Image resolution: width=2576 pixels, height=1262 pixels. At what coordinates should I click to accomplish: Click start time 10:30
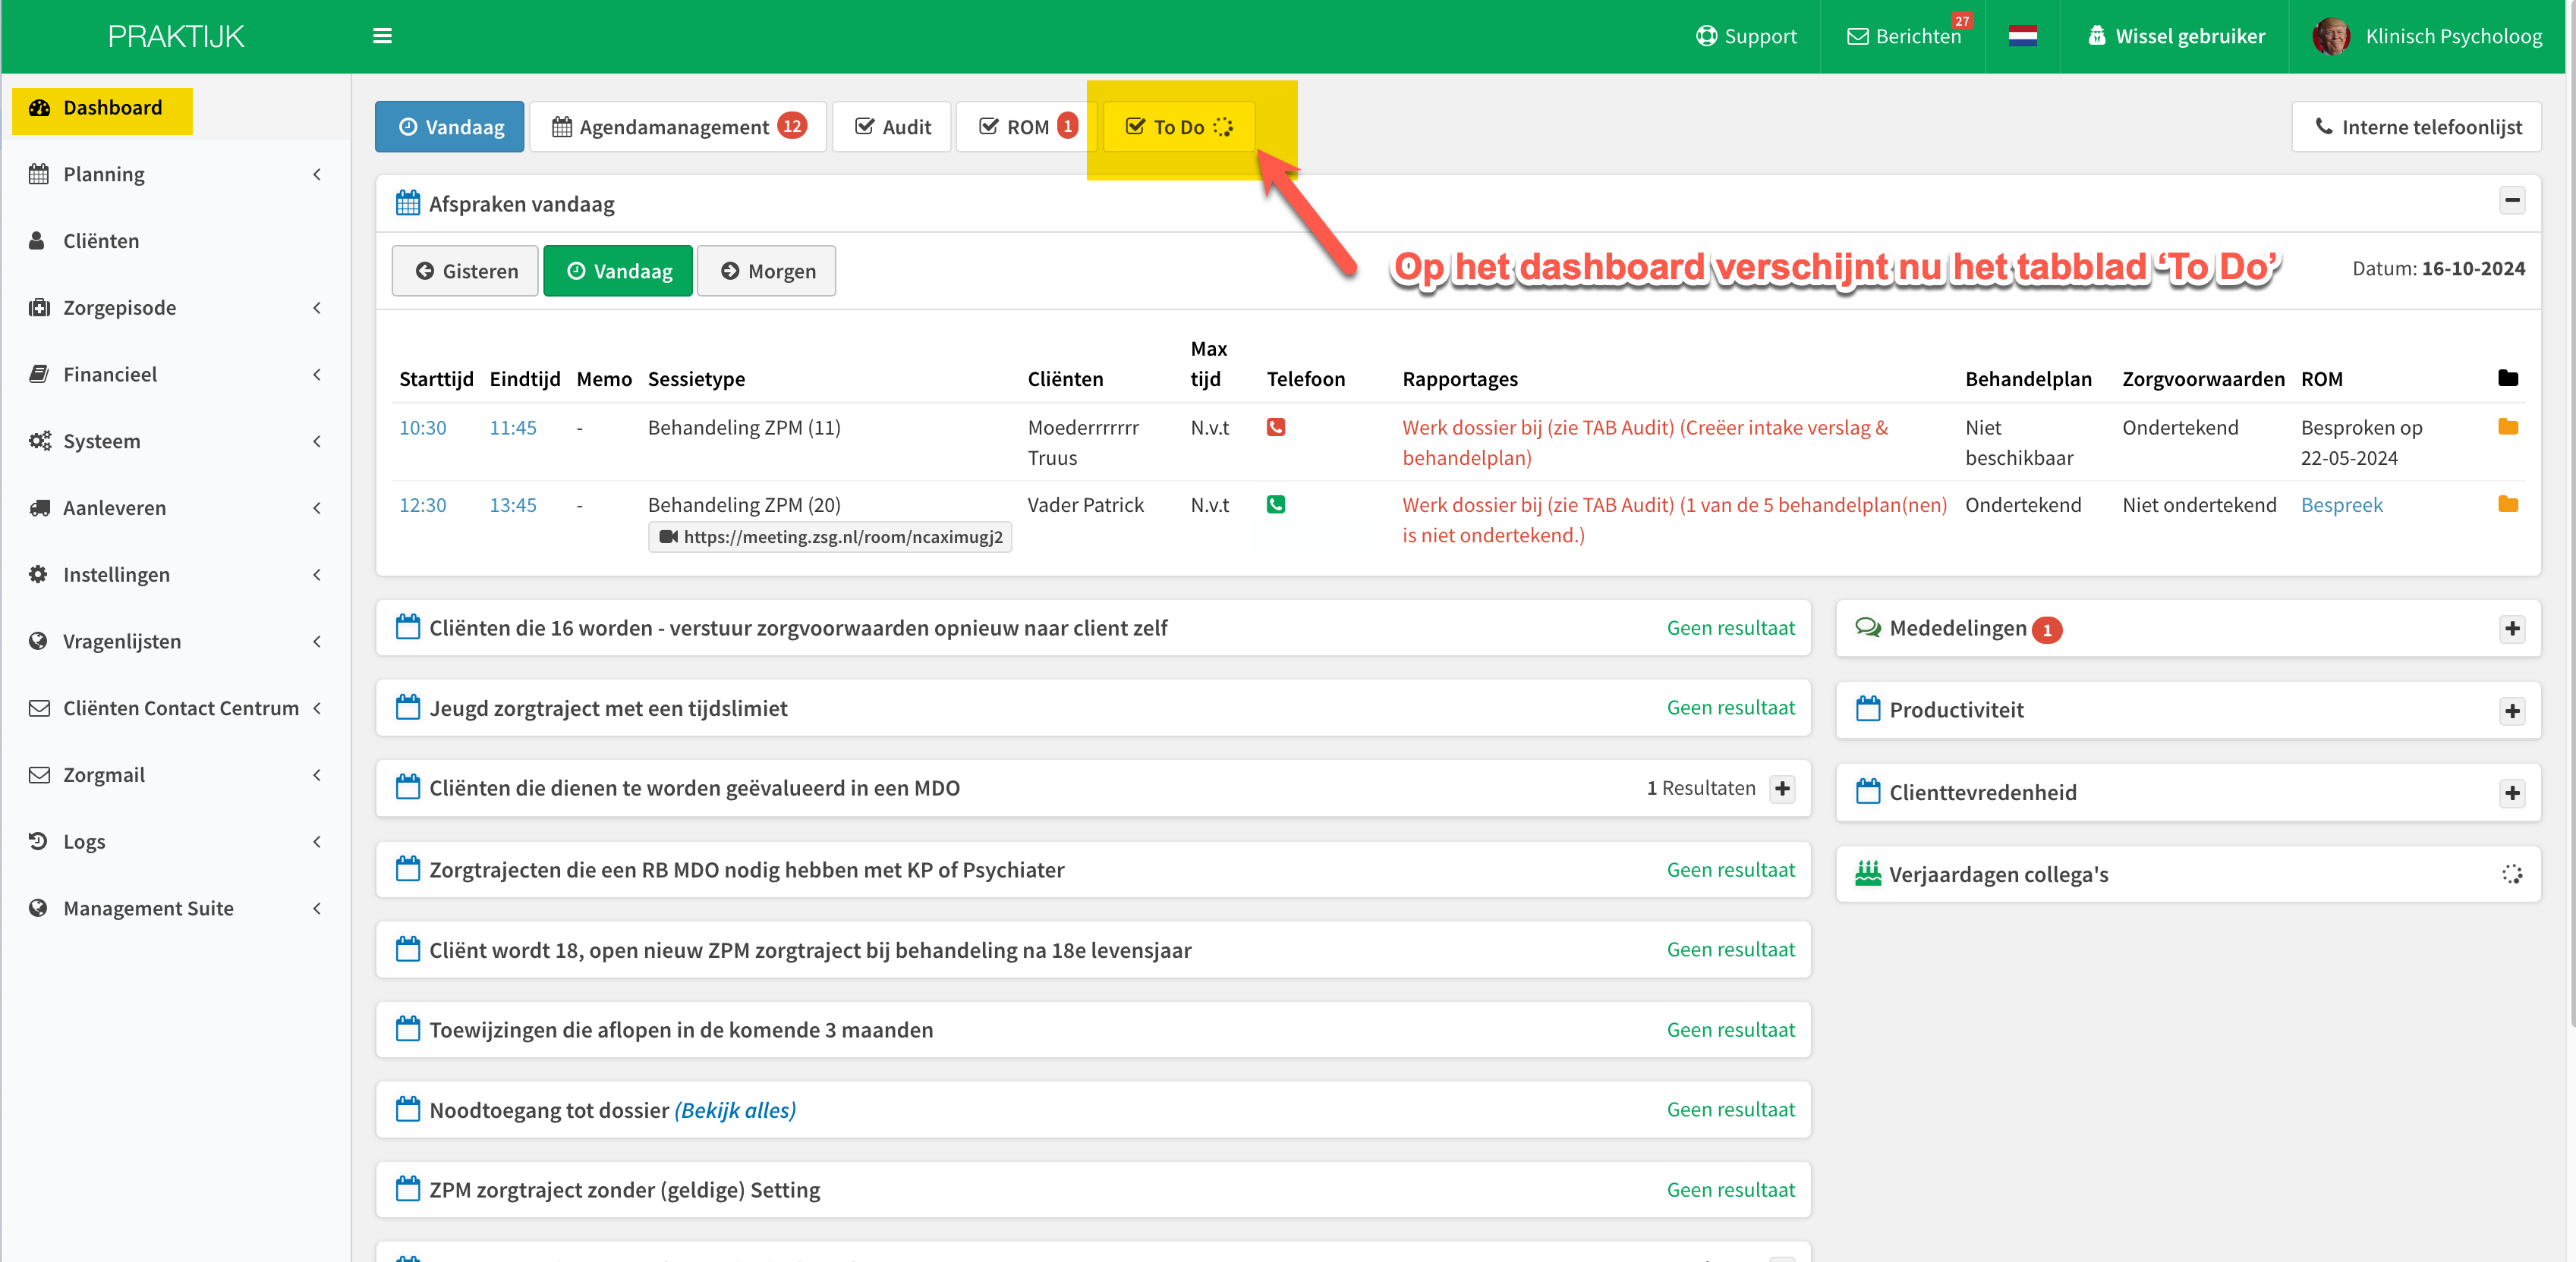tap(423, 428)
